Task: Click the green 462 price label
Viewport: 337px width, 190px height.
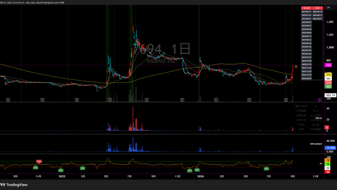Action: 328,87
